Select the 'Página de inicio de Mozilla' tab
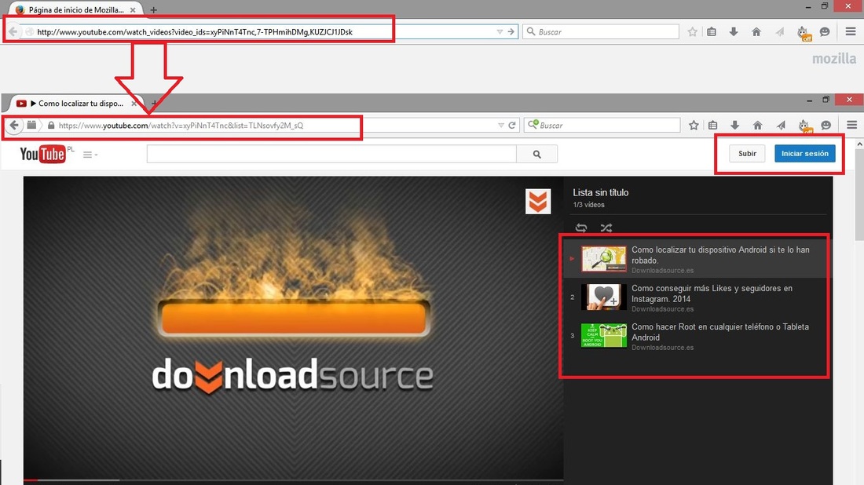Screen dimensions: 864x485 point(75,10)
